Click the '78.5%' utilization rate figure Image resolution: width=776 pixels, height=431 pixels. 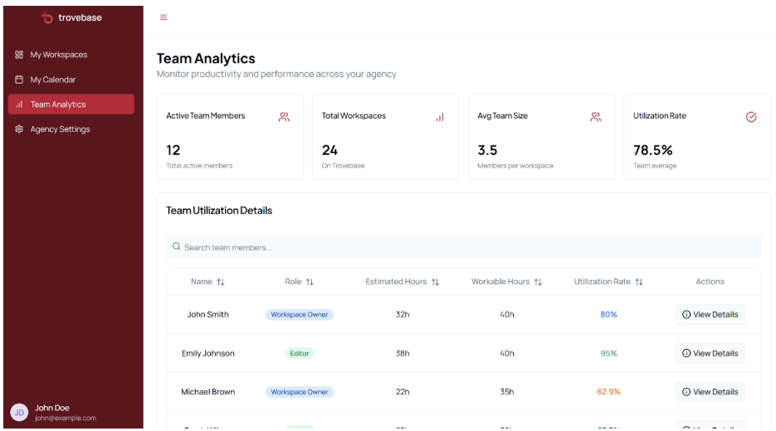click(x=653, y=150)
